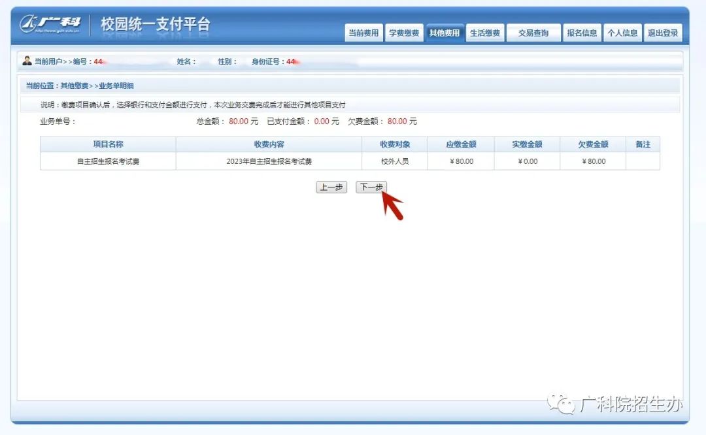This screenshot has width=706, height=435.
Task: Click the 项目名称 column header
Action: pyautogui.click(x=108, y=144)
